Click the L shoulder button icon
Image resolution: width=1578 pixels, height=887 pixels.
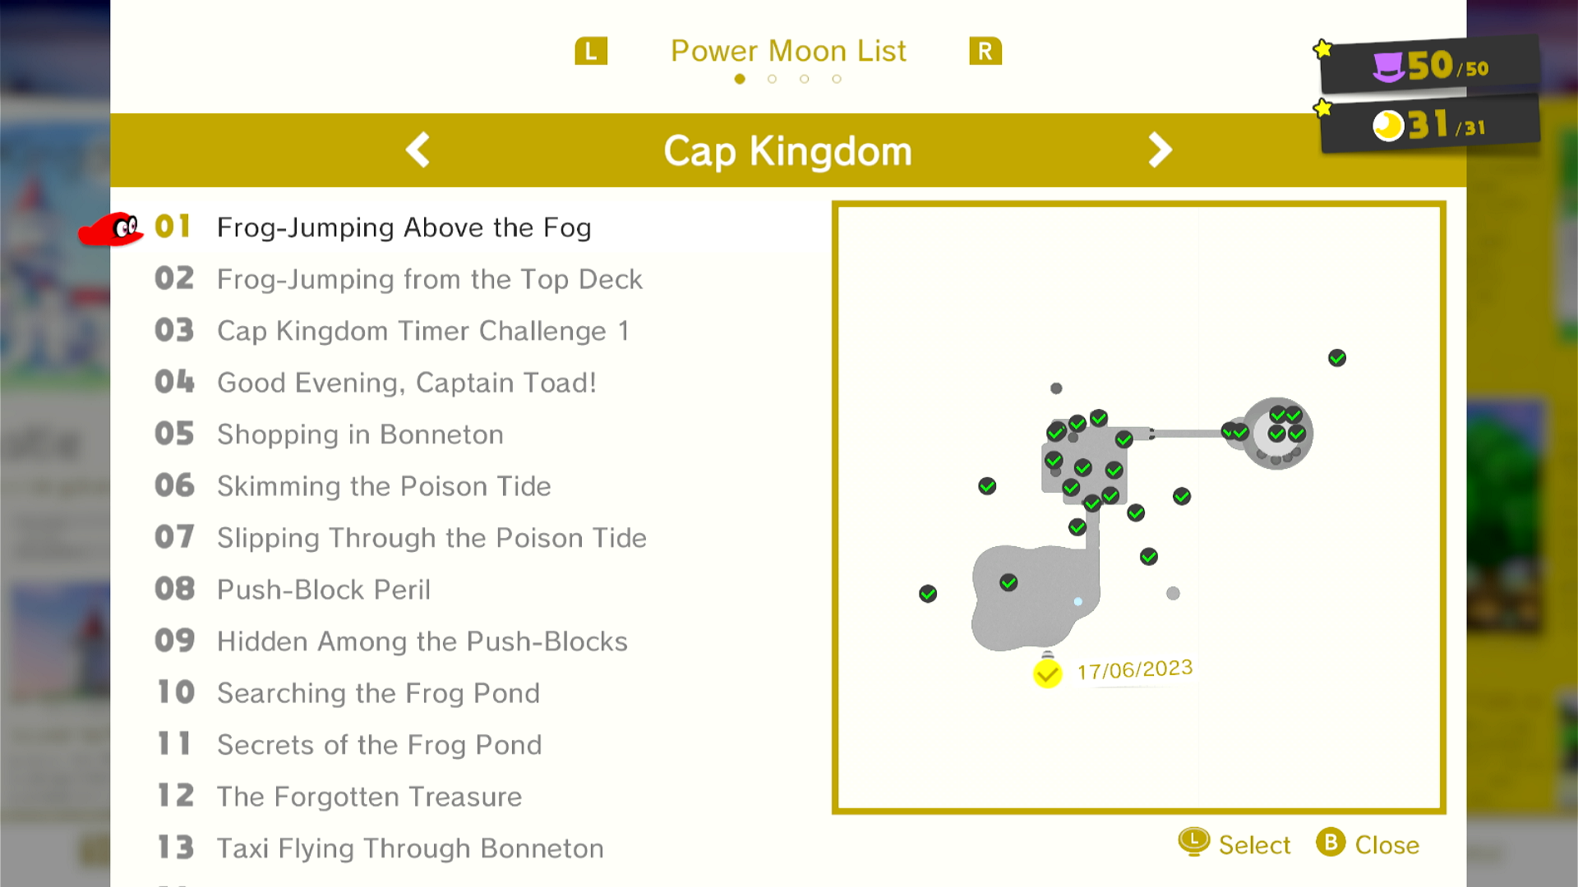(x=591, y=51)
